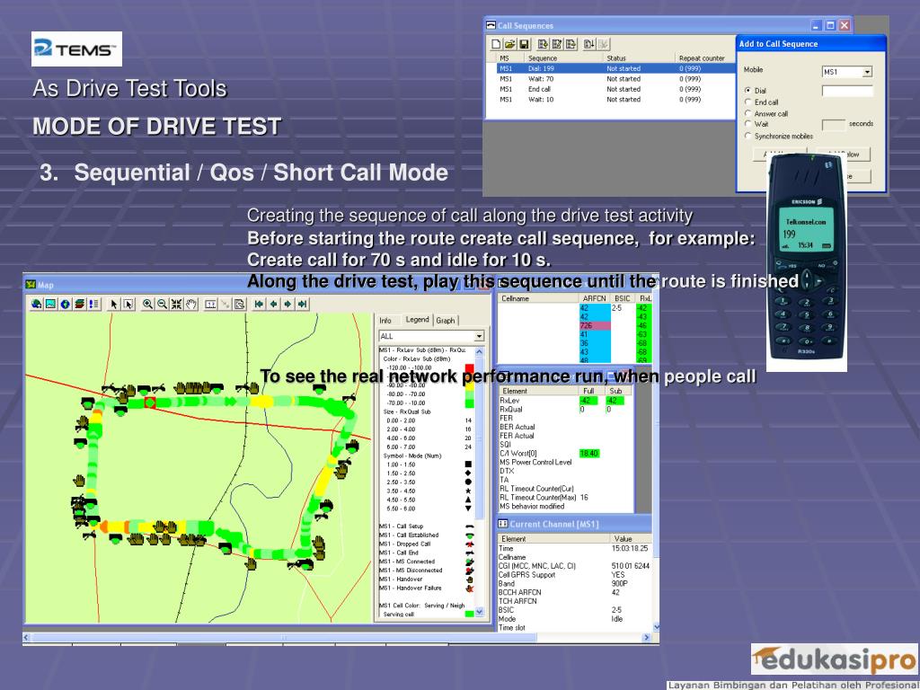Screen dimensions: 920x690
Task: Click the Serving cell green swatch
Action: click(x=469, y=614)
